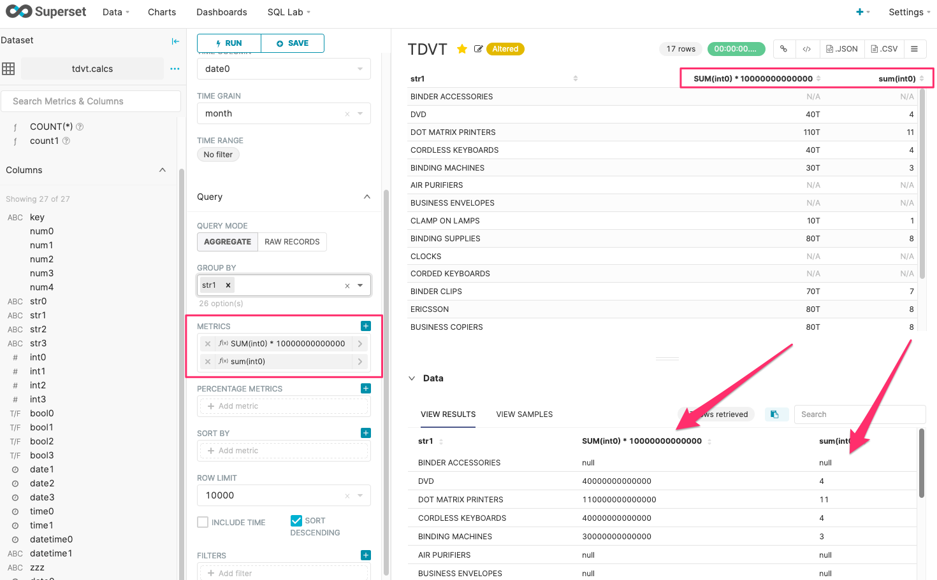Collapse the Columns section
Viewport: 937px width, 580px height.
point(163,170)
